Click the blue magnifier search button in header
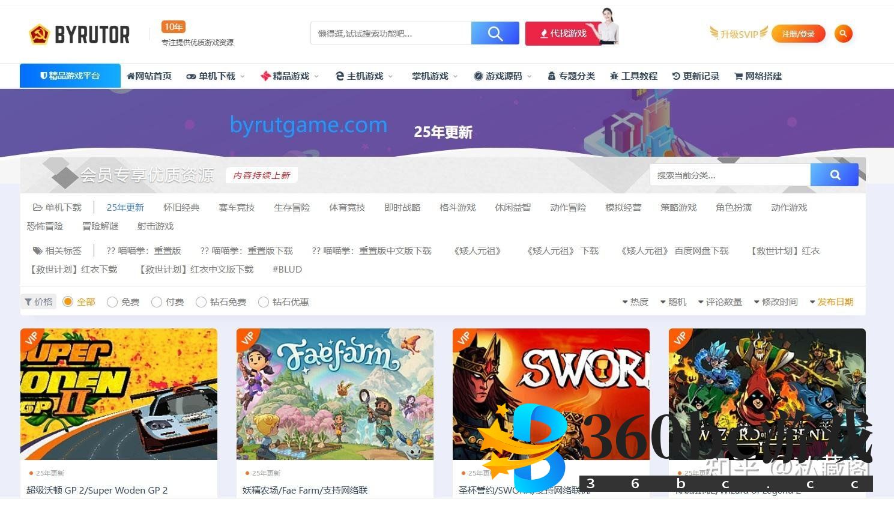The height and width of the screenshot is (505, 894). (x=495, y=34)
